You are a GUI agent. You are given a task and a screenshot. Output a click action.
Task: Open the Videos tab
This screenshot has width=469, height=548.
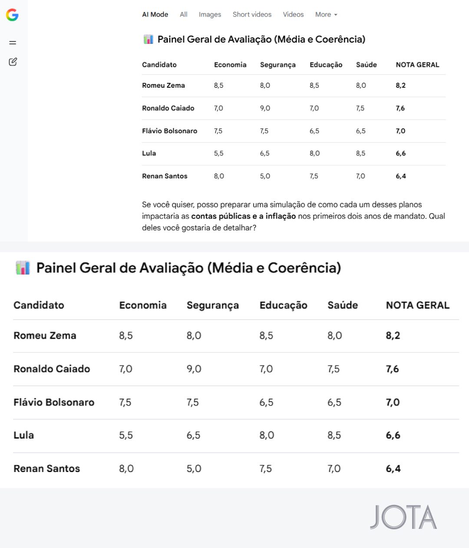293,14
